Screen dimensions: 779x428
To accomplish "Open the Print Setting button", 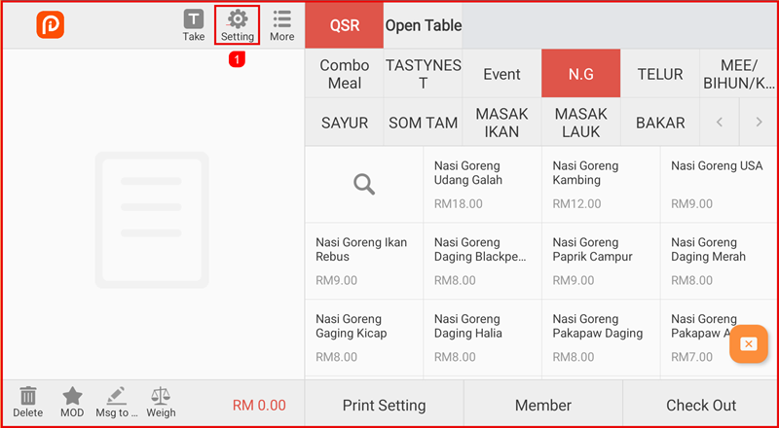I will click(384, 405).
